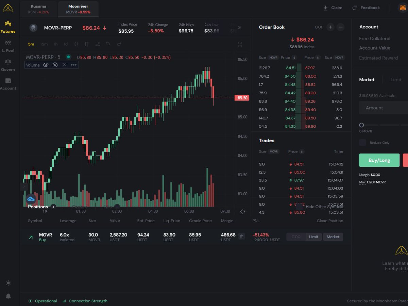This screenshot has height=306, width=408.
Task: Click the order Amount input field
Action: [x=384, y=108]
